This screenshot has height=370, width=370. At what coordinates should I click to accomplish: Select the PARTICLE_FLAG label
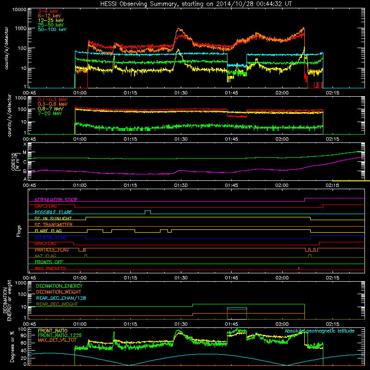(x=52, y=250)
